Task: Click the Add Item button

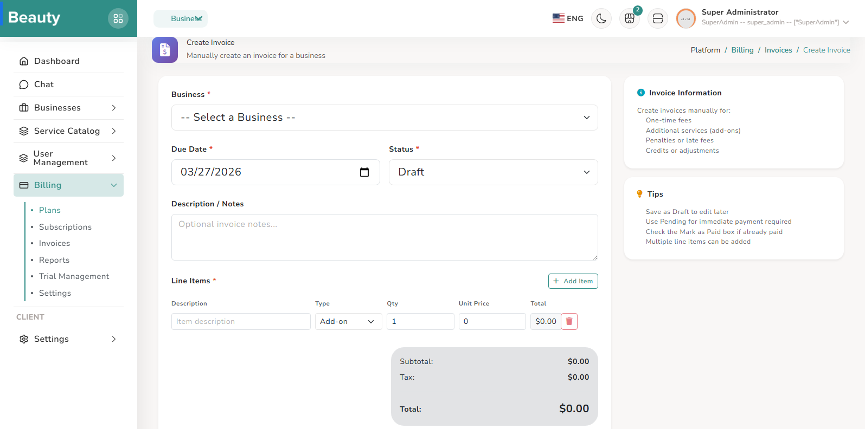Action: click(573, 281)
